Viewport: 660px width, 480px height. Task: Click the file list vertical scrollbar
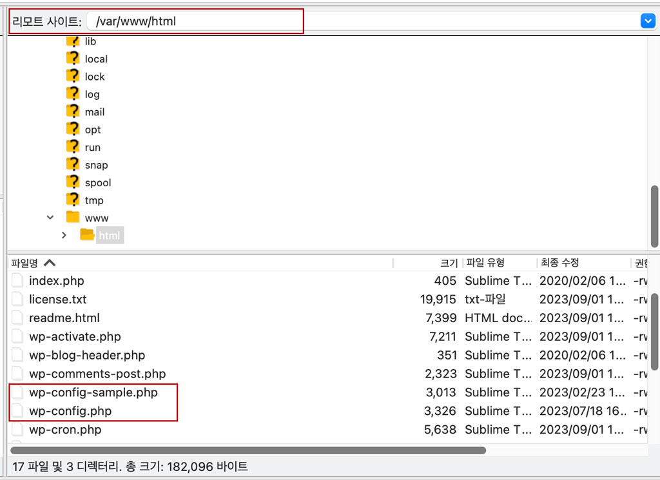point(655,332)
